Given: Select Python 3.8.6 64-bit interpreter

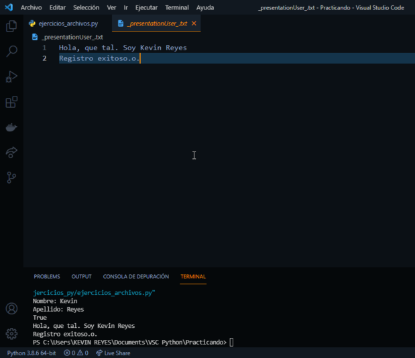Looking at the screenshot, I should [x=32, y=353].
